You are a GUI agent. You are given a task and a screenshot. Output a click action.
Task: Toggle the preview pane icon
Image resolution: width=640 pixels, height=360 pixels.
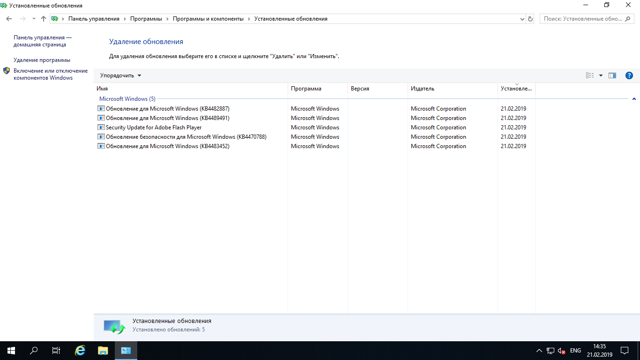click(612, 75)
